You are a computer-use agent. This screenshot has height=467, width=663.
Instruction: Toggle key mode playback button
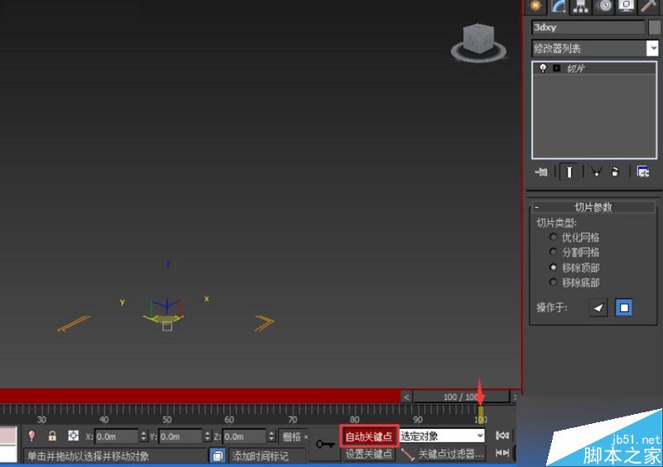click(502, 453)
